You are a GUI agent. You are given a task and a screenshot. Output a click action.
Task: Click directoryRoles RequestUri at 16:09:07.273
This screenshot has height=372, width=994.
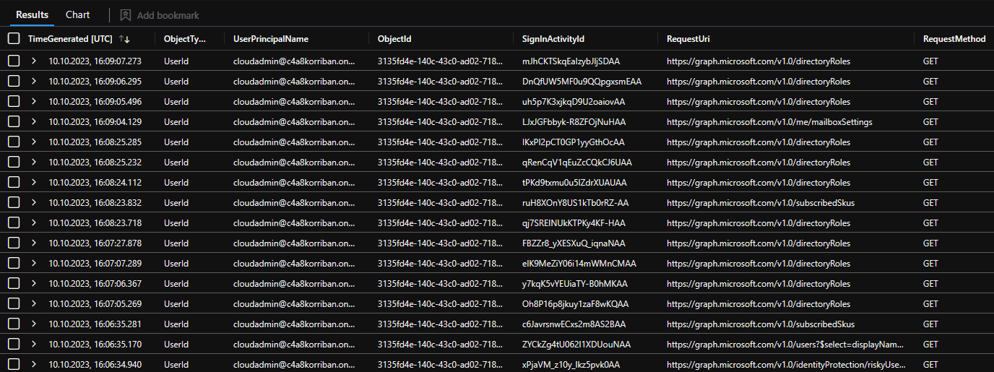pos(759,61)
